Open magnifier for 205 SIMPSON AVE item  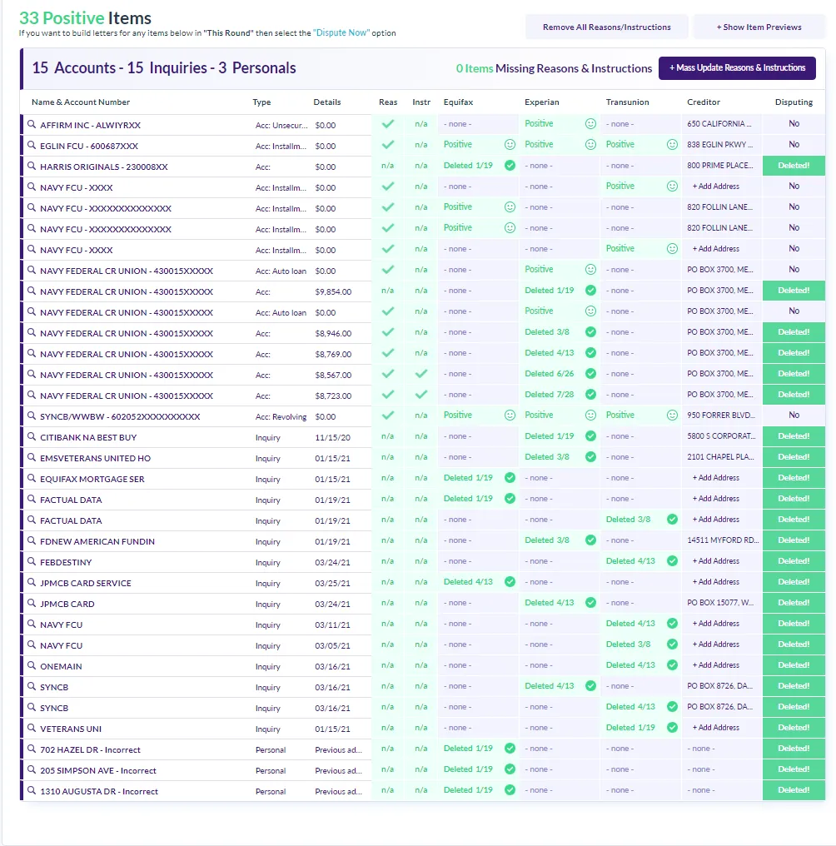32,770
